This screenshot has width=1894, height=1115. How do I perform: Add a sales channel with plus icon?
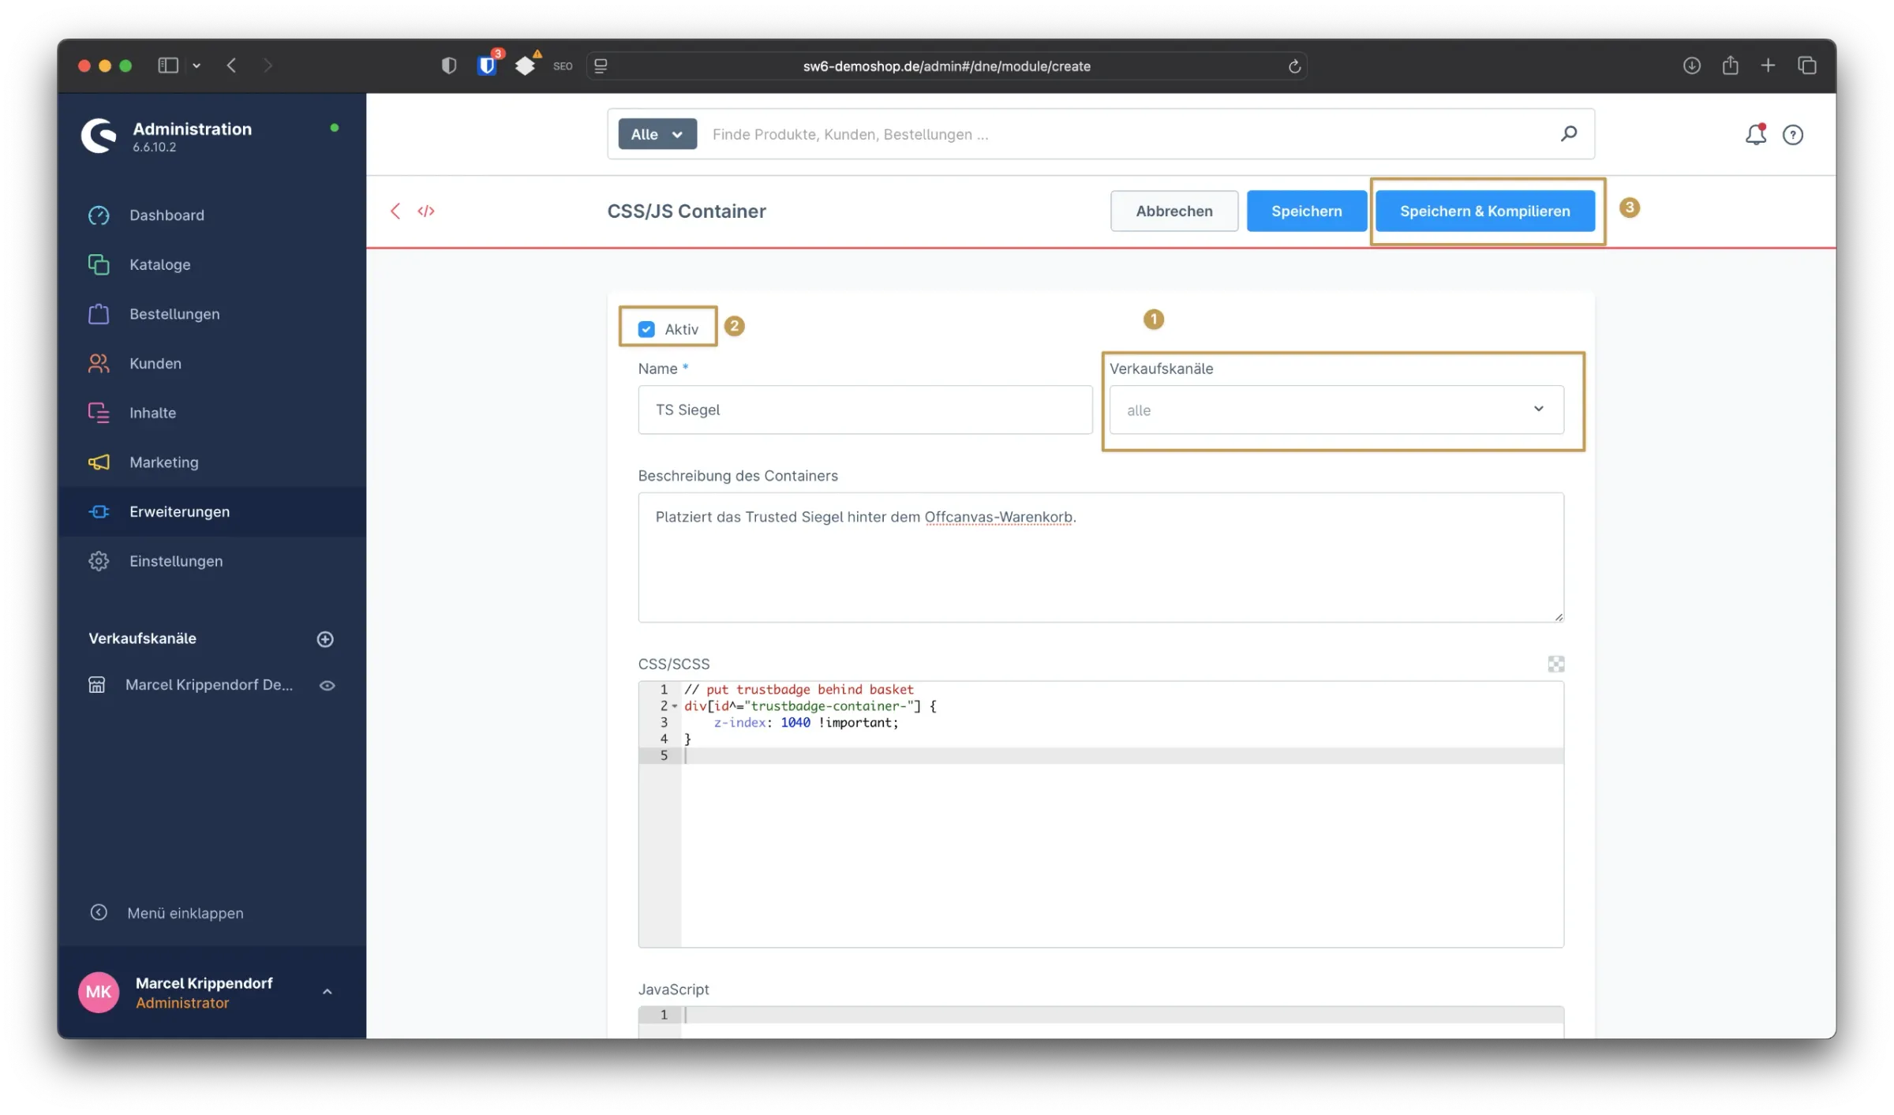(x=325, y=639)
